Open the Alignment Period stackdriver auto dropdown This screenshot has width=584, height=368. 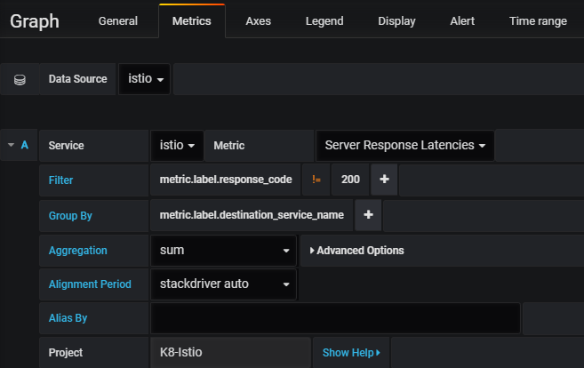223,284
